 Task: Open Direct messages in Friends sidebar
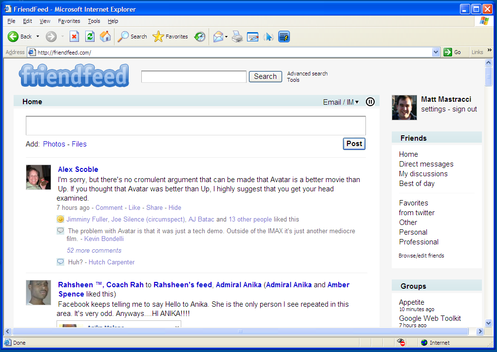click(426, 164)
